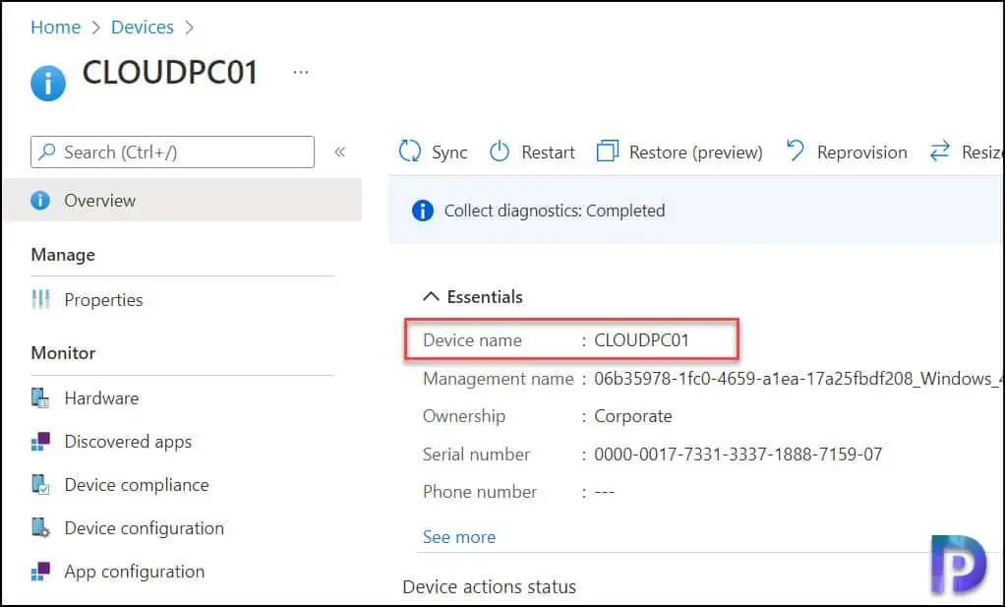The image size is (1005, 607).
Task: Click the serial number 0000-0017-7331-3337
Action: (x=739, y=454)
